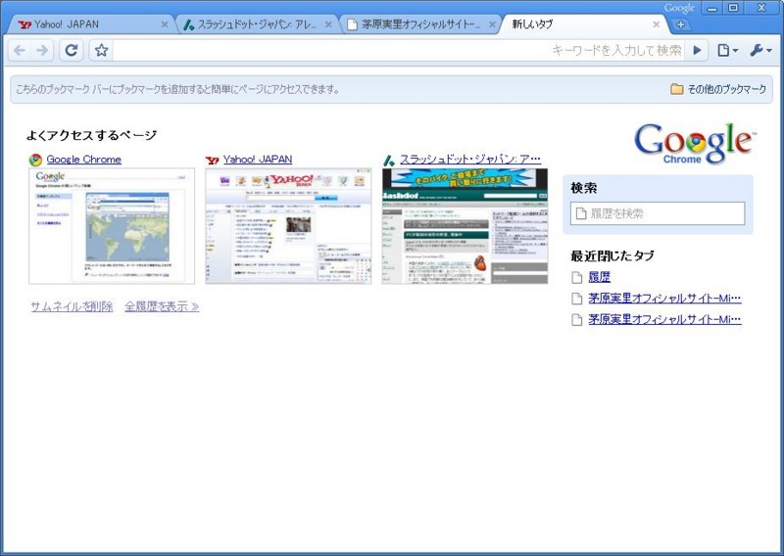784x556 pixels.
Task: Click the Chrome favicon beside Google Chrome link
Action: click(x=35, y=160)
